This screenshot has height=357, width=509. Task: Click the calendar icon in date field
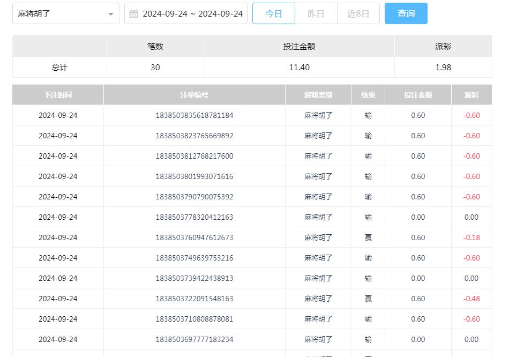pyautogui.click(x=134, y=14)
